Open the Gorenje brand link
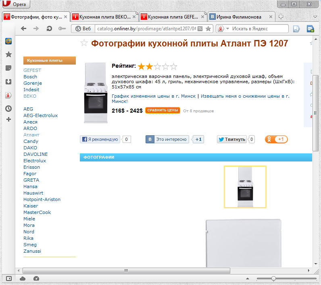Viewport: 321px width, 285px height. [x=33, y=83]
